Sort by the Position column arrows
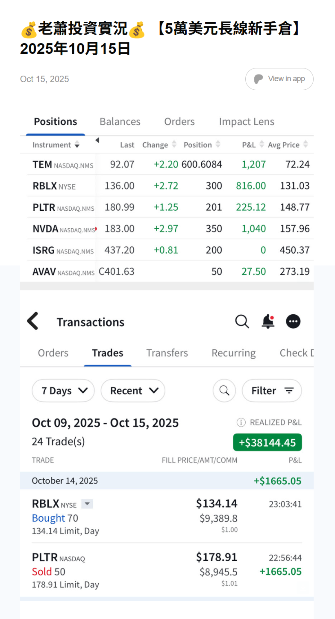The width and height of the screenshot is (335, 619). point(218,144)
